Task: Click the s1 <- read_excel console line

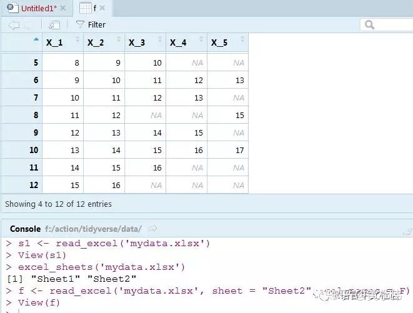Action: tap(108, 244)
